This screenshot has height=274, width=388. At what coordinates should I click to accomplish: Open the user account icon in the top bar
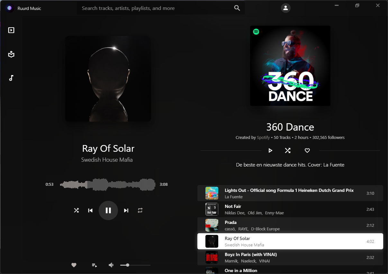point(285,8)
